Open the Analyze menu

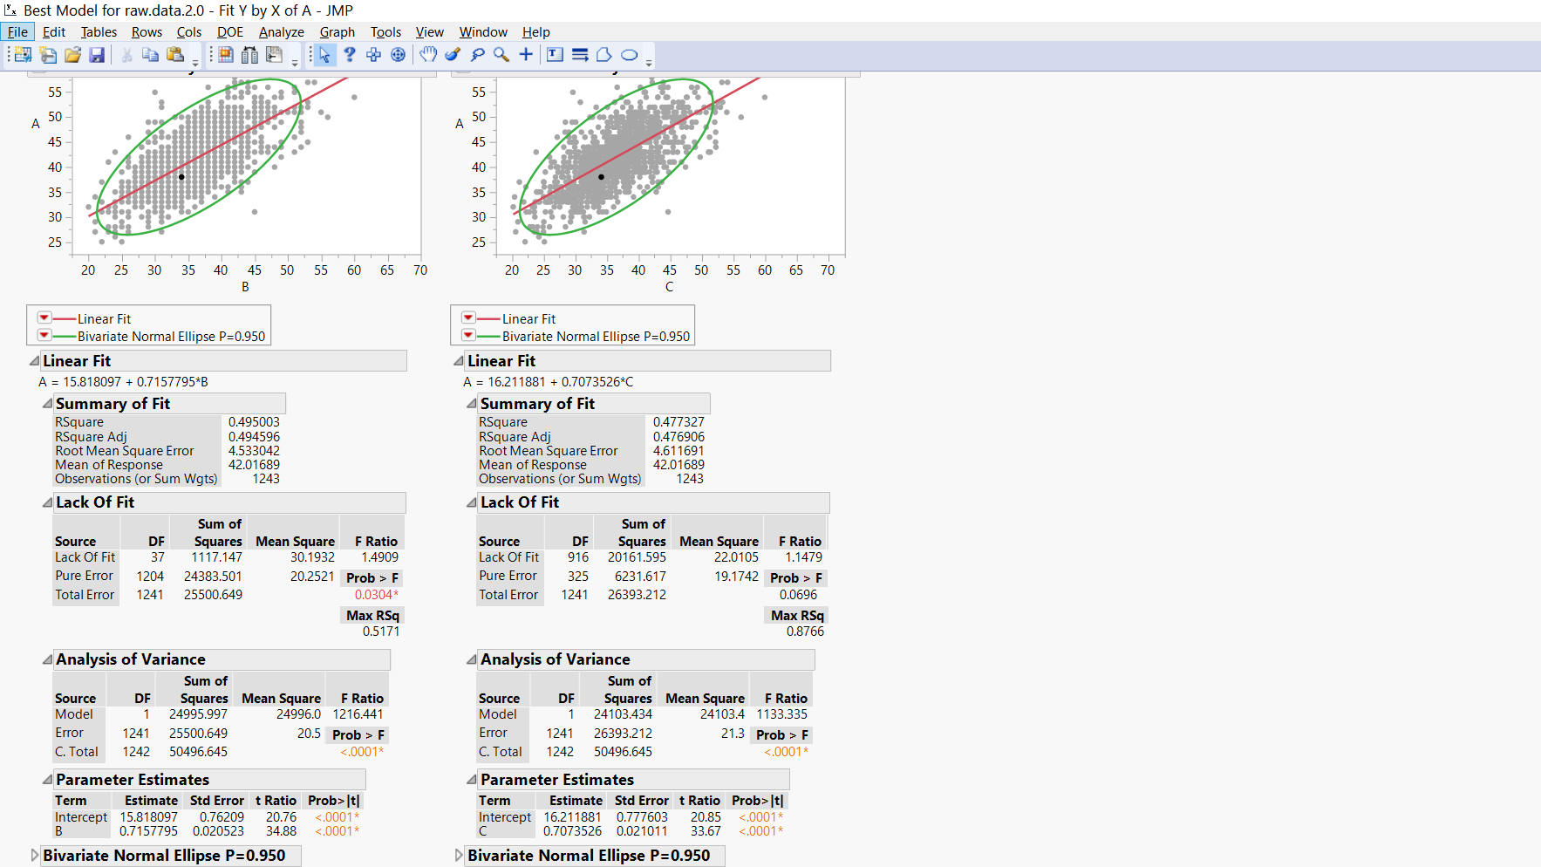pos(281,32)
